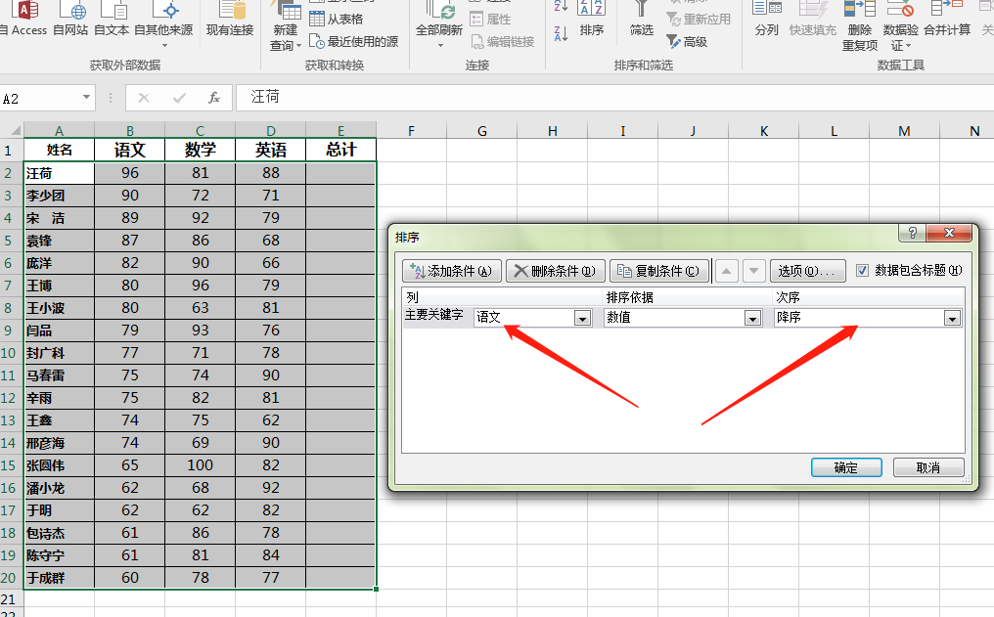Image resolution: width=994 pixels, height=617 pixels.
Task: Sort descending with Z-A icon
Action: point(561,33)
